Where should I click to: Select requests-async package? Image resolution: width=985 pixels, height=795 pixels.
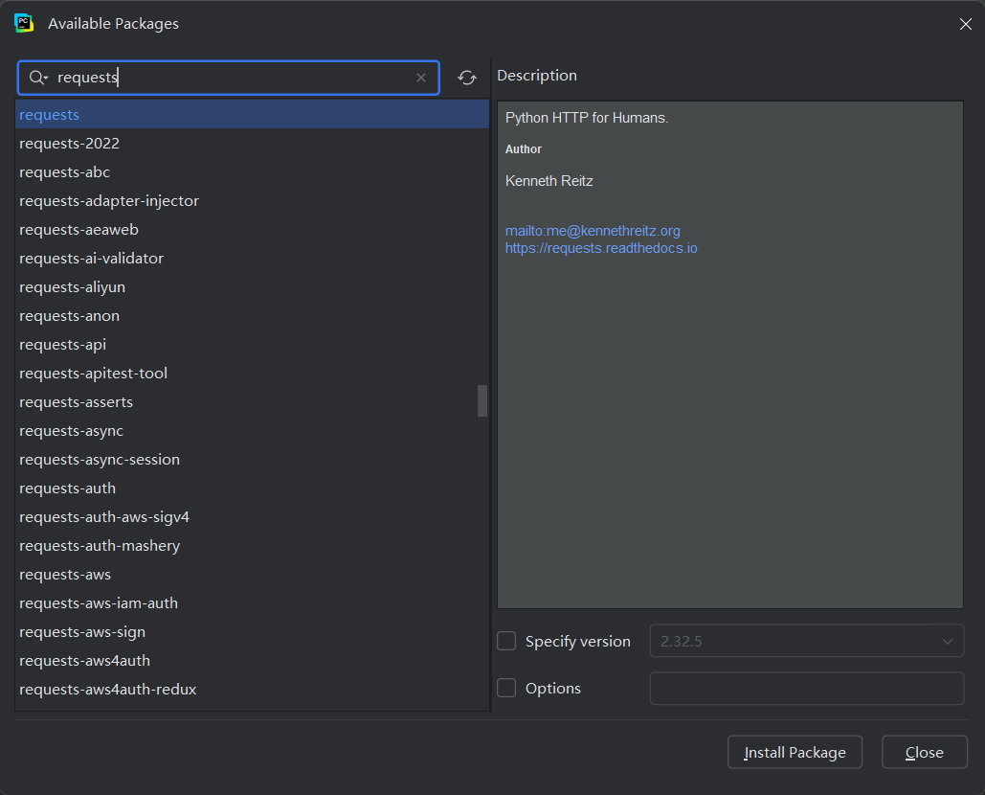click(252, 430)
